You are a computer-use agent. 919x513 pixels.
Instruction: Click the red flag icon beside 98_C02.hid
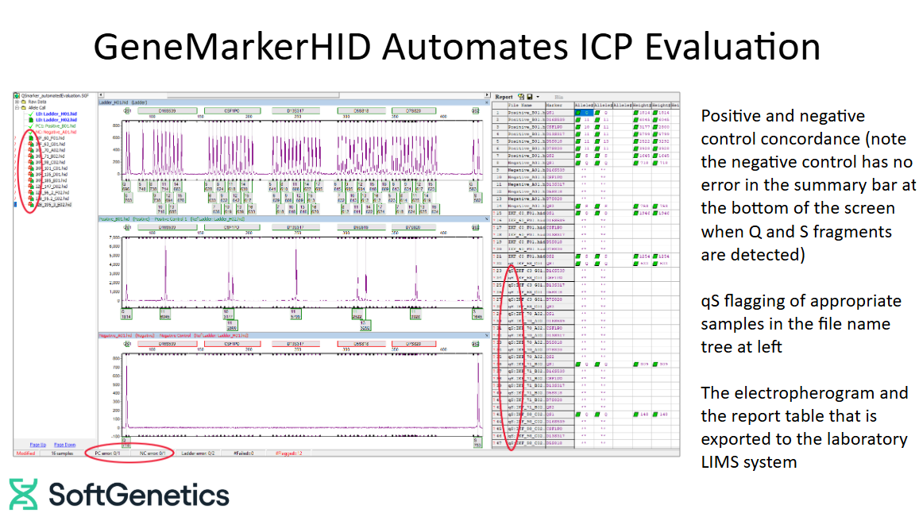point(31,163)
